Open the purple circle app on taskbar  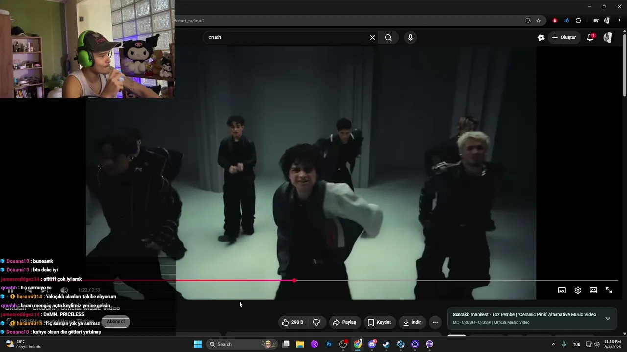314,344
